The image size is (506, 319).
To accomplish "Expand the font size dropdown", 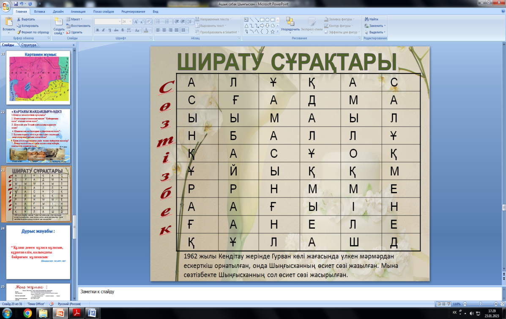I will click(x=130, y=21).
